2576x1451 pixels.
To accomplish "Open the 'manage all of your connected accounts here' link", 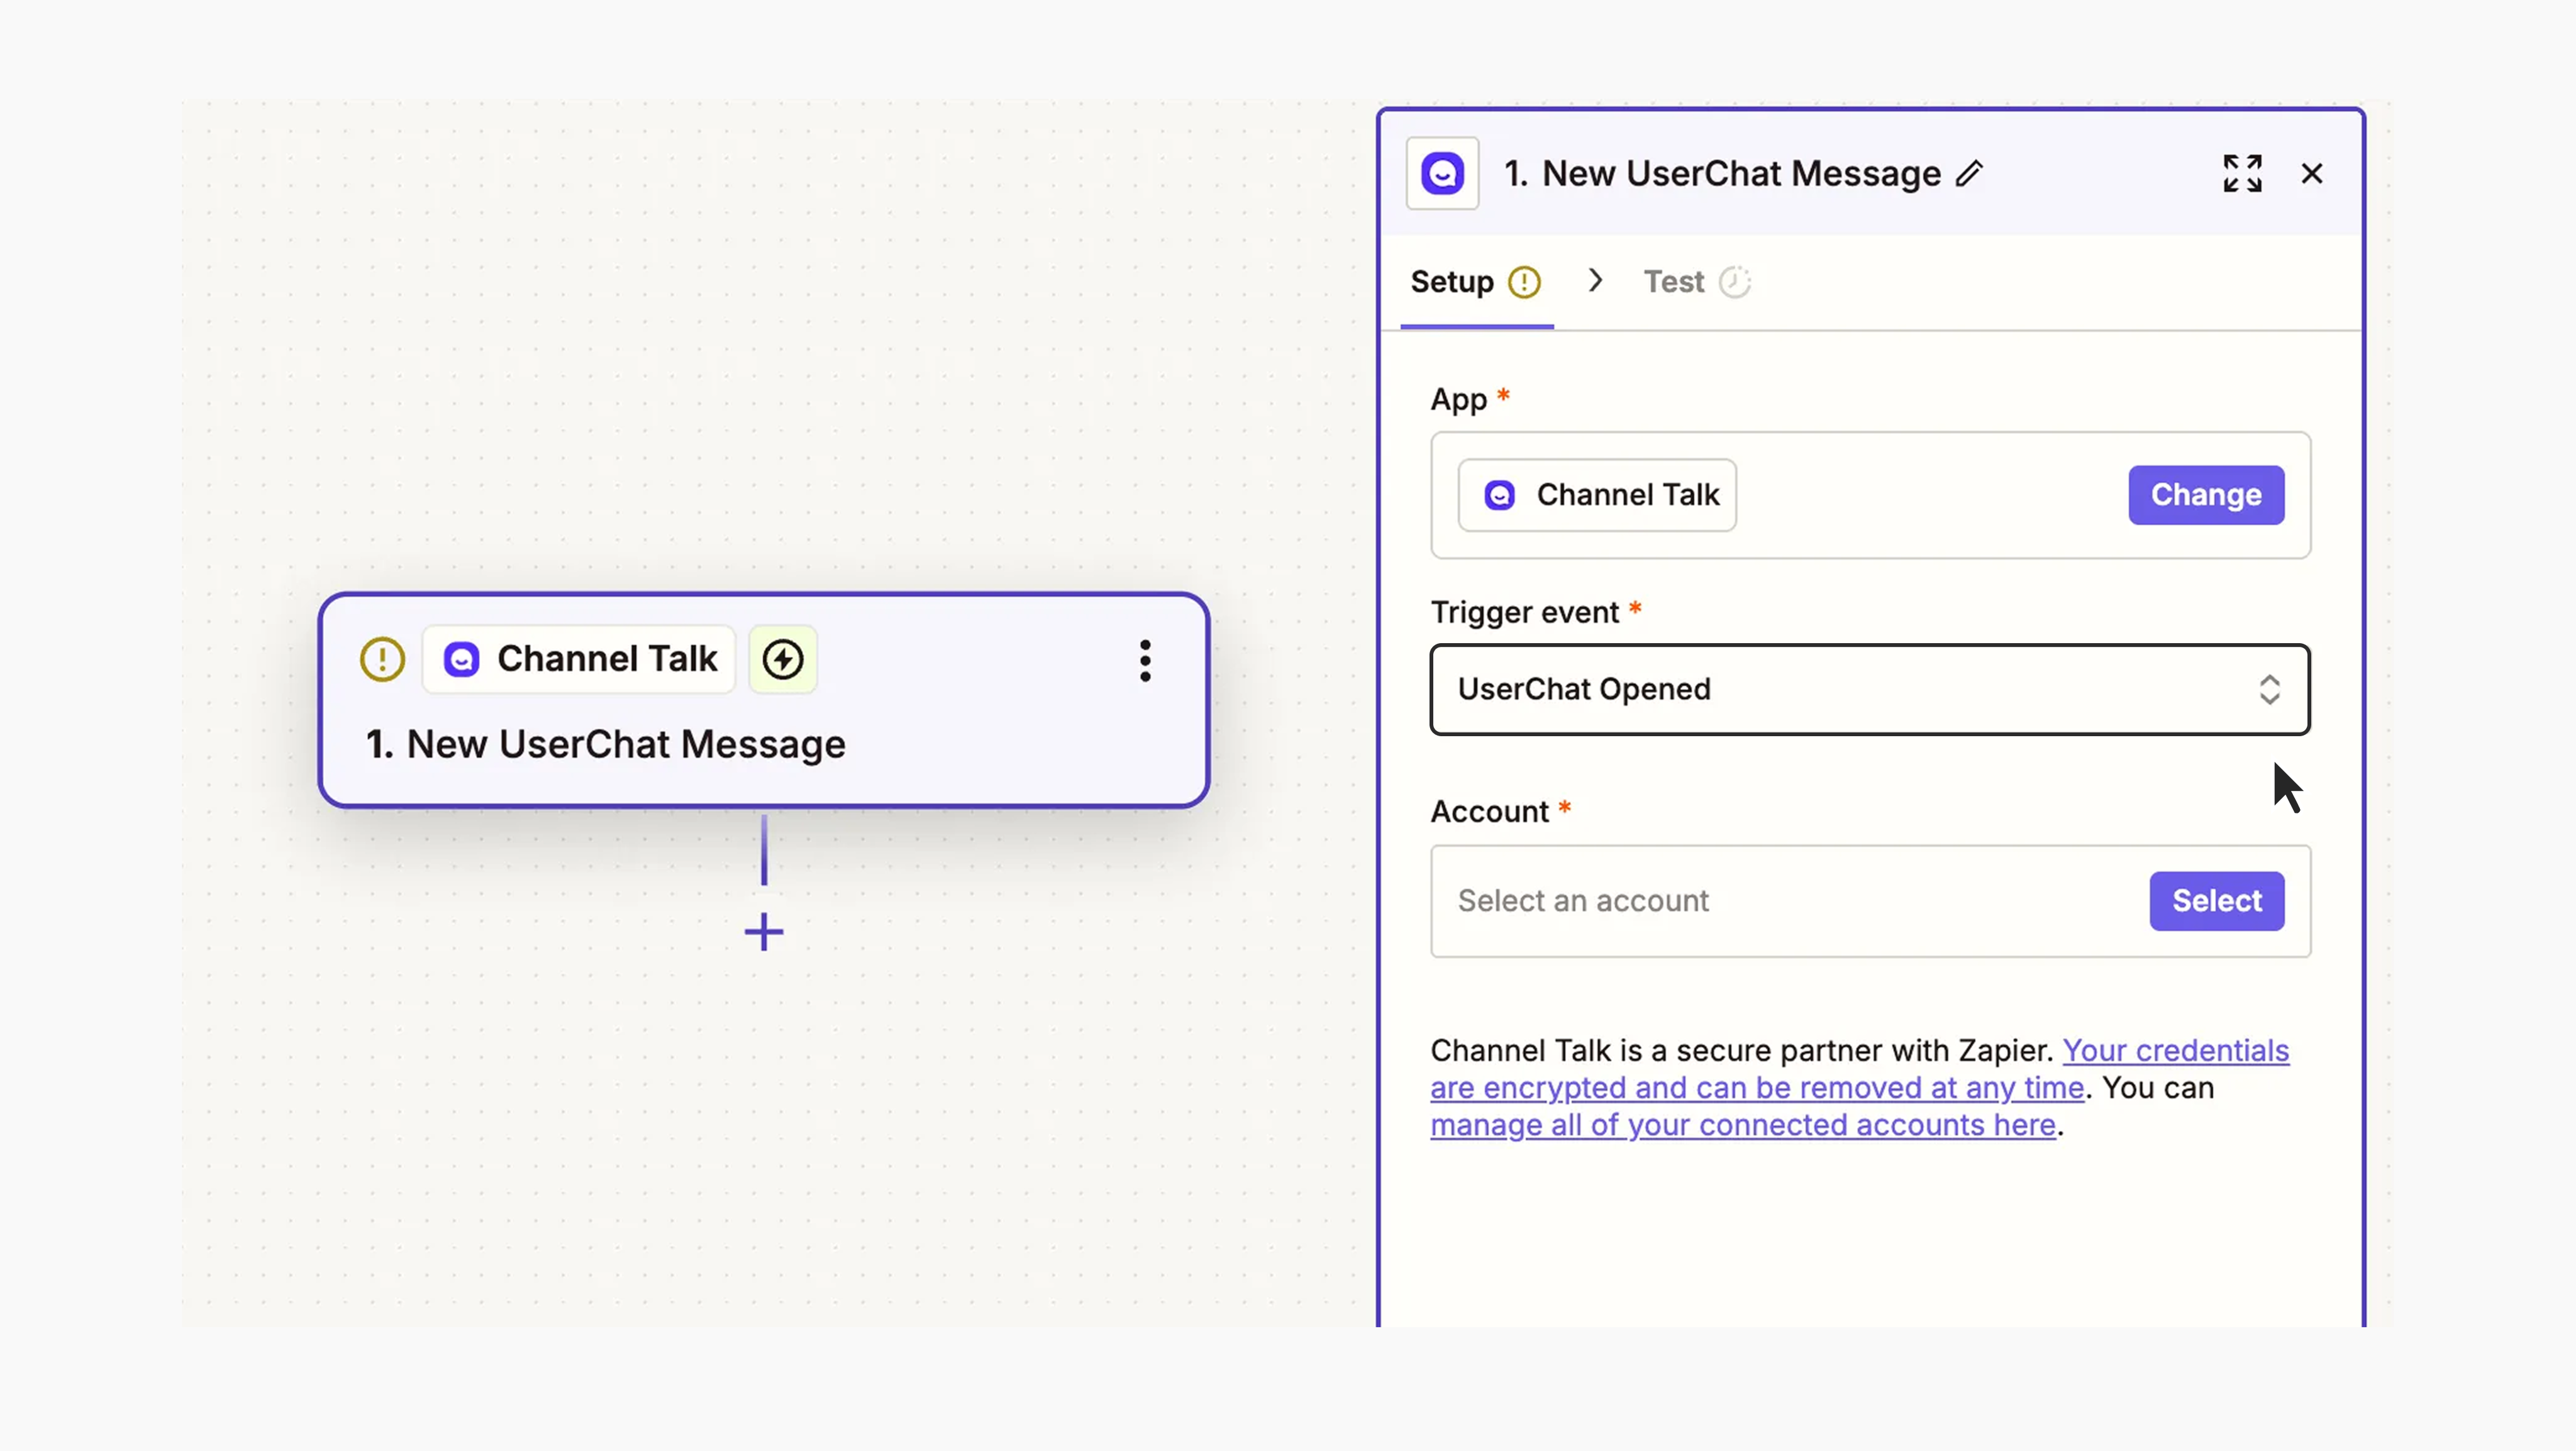I will tap(1743, 1125).
